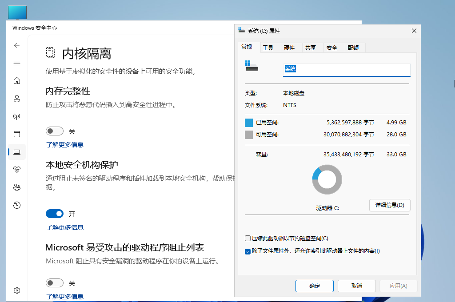Viewport: 455px width, 302px height.
Task: Click the 详细信息(D) button
Action: pyautogui.click(x=390, y=205)
